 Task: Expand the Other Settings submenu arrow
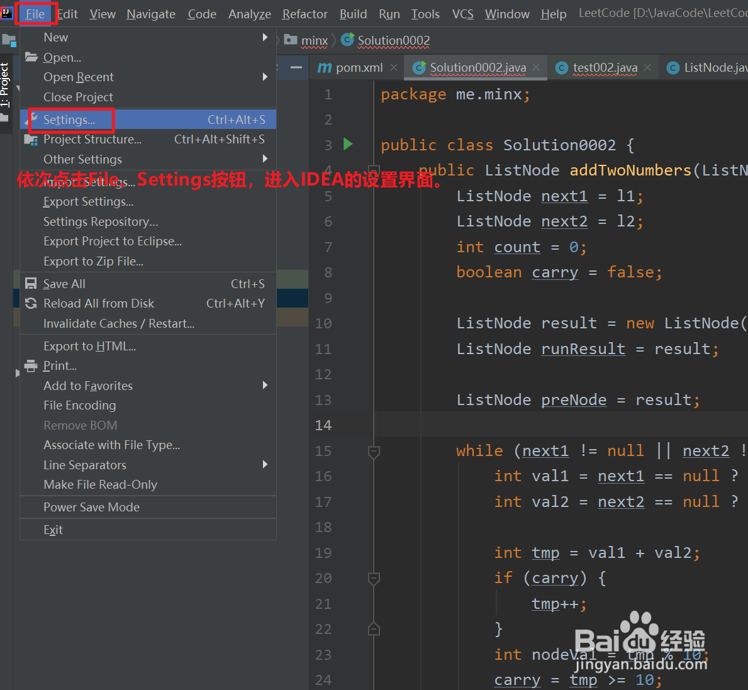(x=265, y=159)
